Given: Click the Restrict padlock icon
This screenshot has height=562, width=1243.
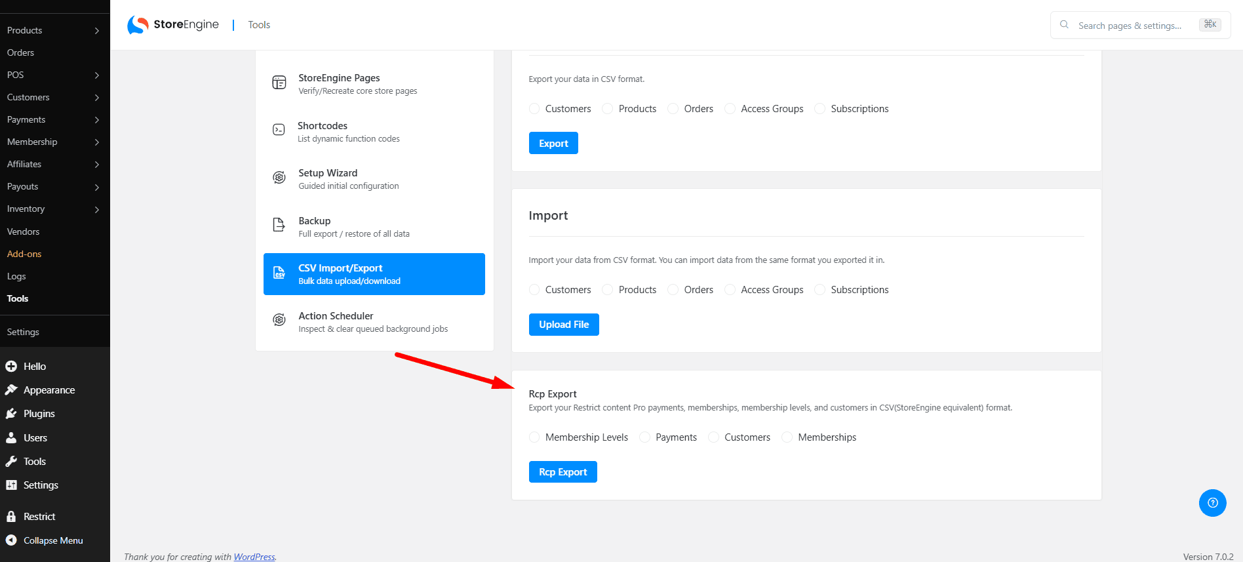Looking at the screenshot, I should (x=11, y=517).
